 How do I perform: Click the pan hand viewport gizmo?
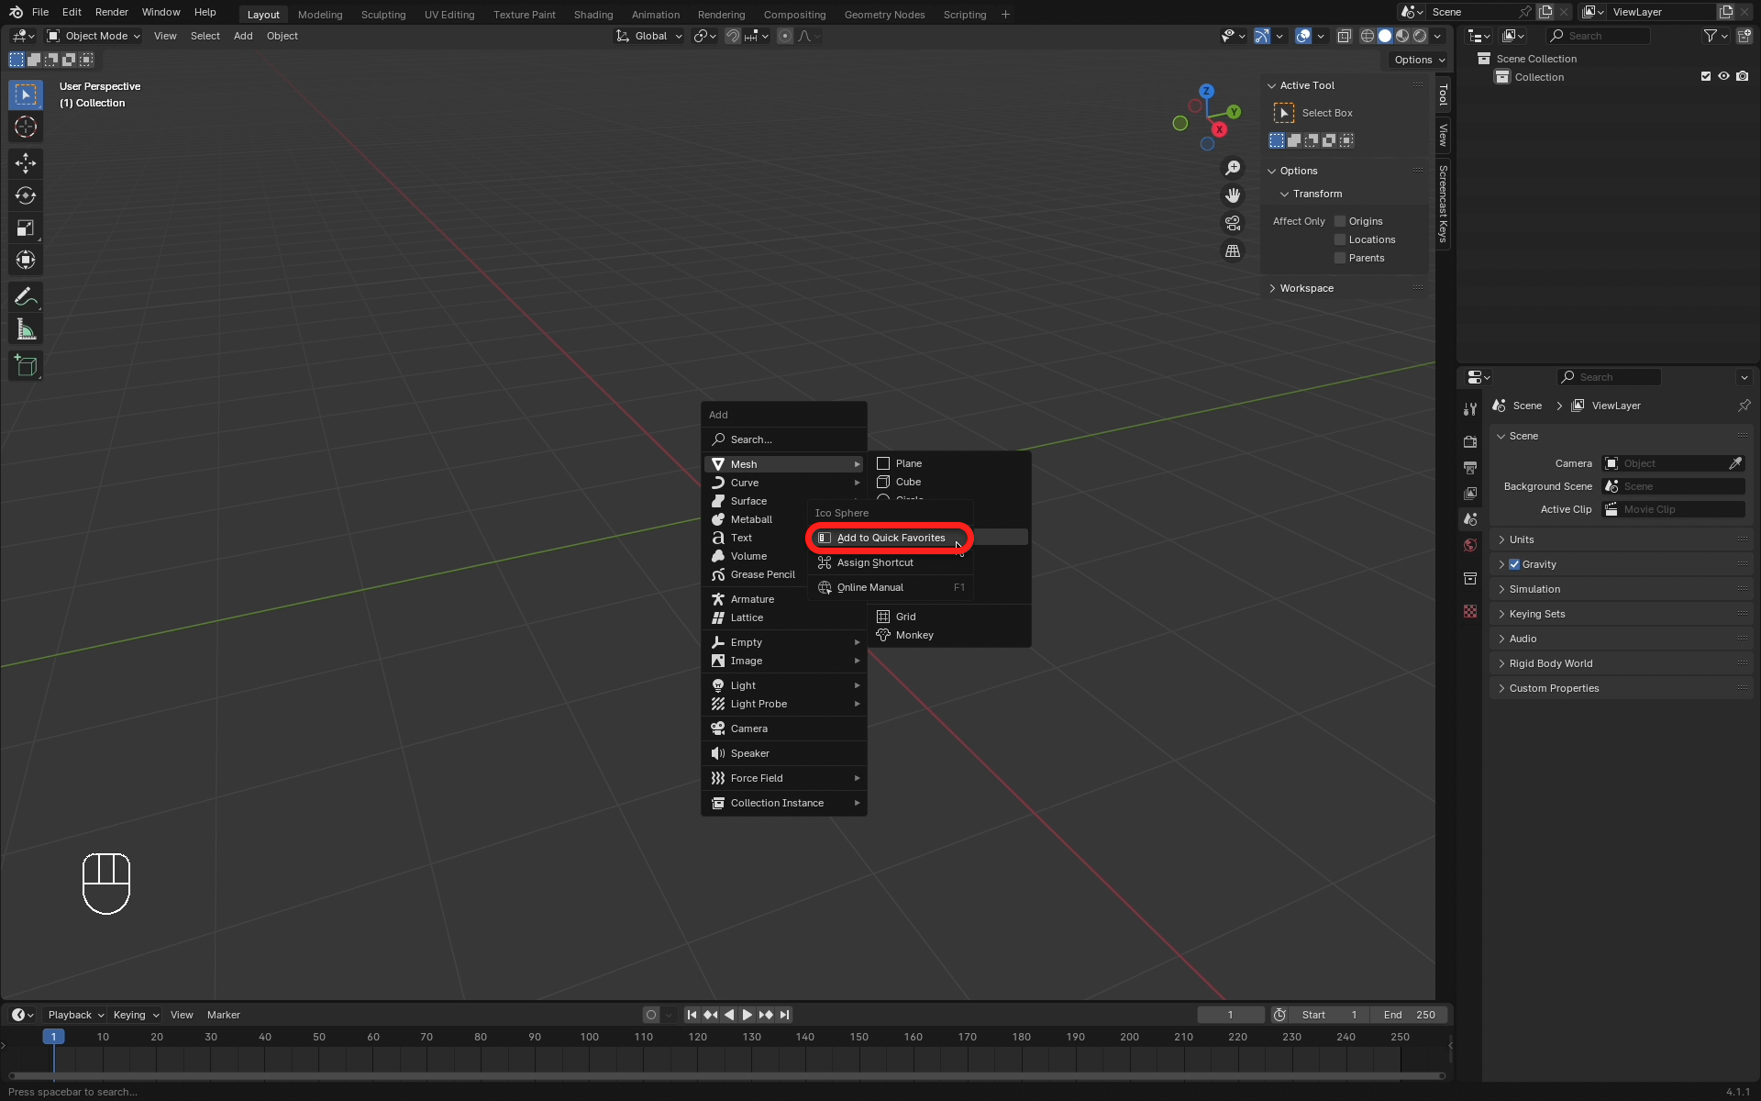(1233, 195)
